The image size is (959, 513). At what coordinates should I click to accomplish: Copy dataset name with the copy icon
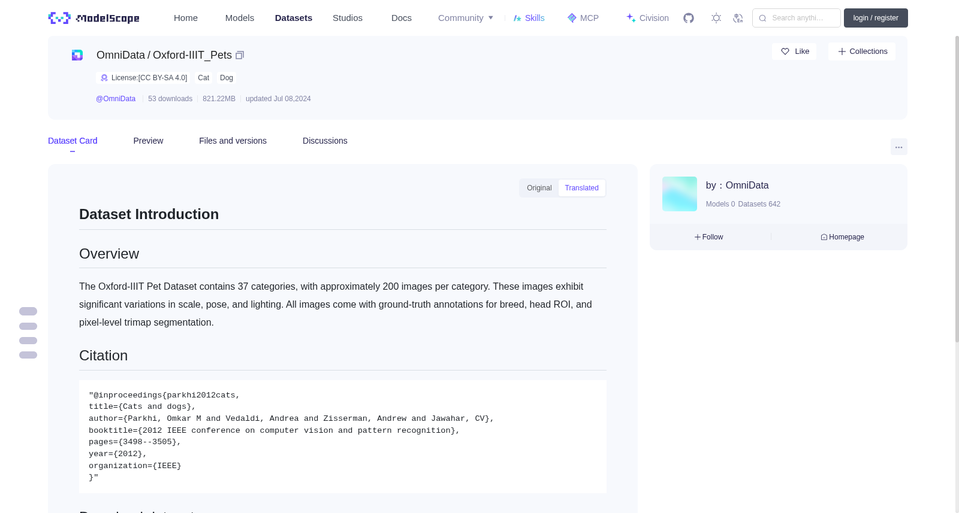(240, 55)
